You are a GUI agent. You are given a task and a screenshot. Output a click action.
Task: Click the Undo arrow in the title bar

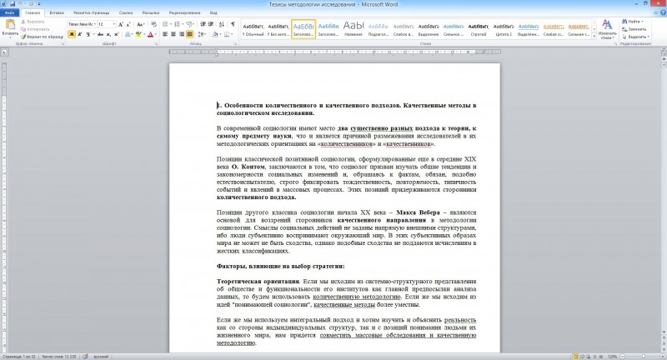point(20,4)
